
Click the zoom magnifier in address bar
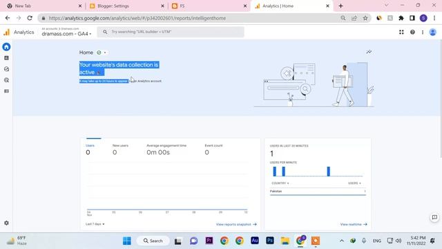pos(343,18)
